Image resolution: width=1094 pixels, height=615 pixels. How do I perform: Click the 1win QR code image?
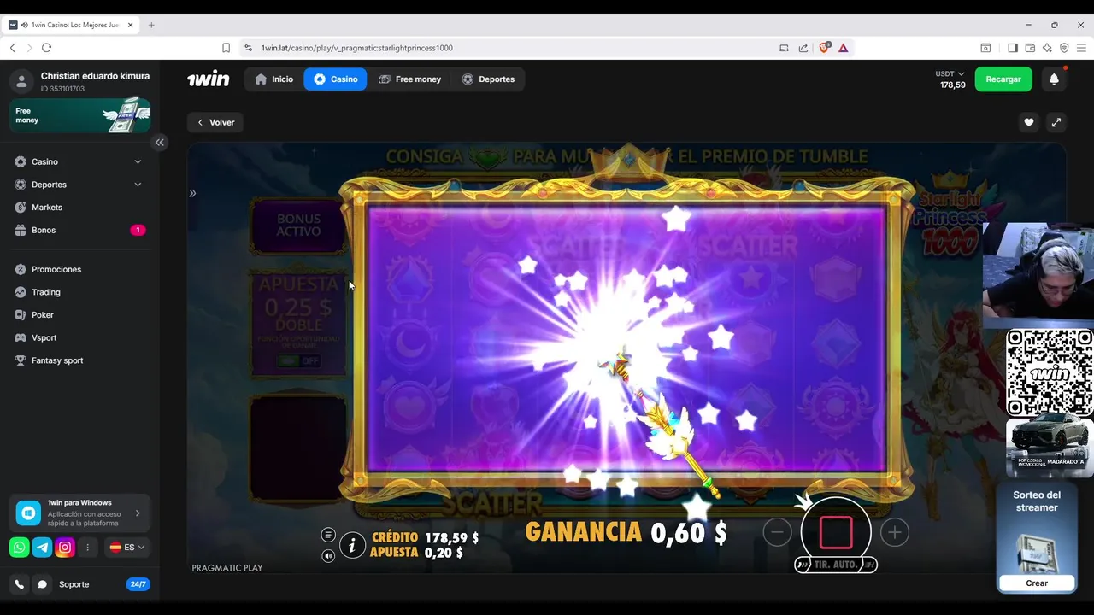(1050, 372)
